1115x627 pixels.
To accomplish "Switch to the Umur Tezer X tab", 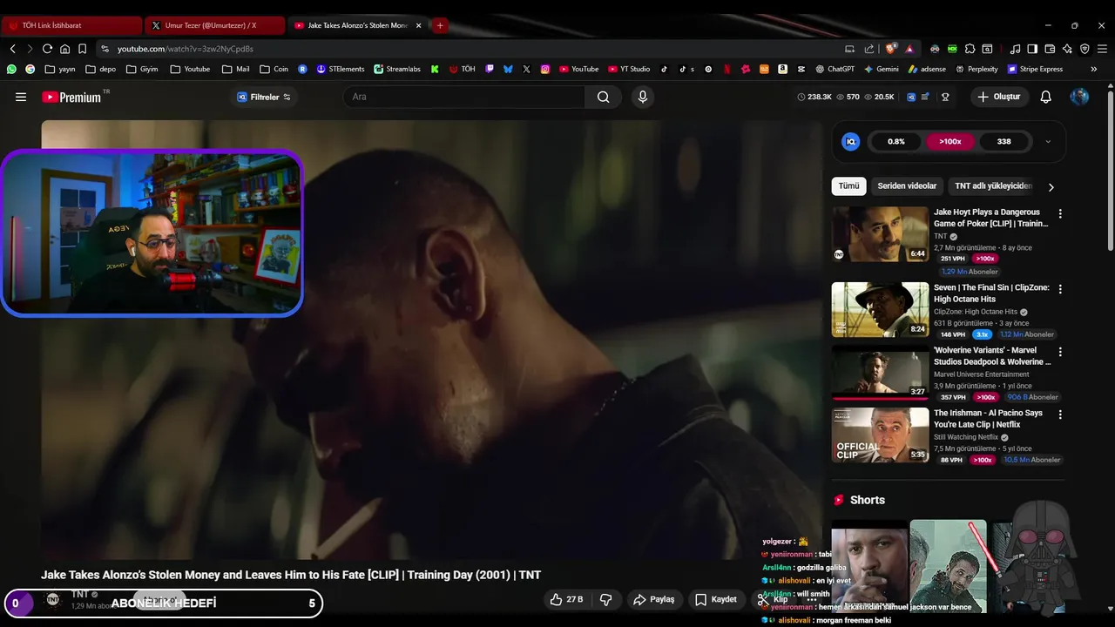I will pyautogui.click(x=214, y=25).
